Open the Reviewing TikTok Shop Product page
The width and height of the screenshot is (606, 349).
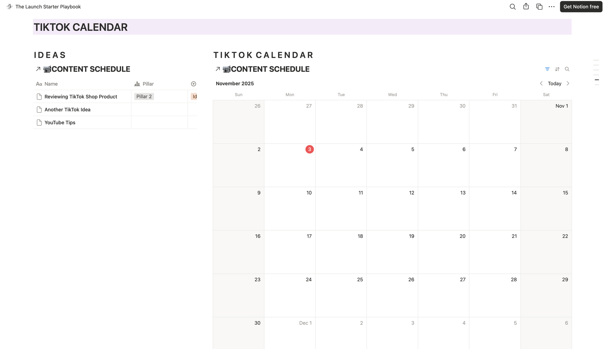click(81, 97)
